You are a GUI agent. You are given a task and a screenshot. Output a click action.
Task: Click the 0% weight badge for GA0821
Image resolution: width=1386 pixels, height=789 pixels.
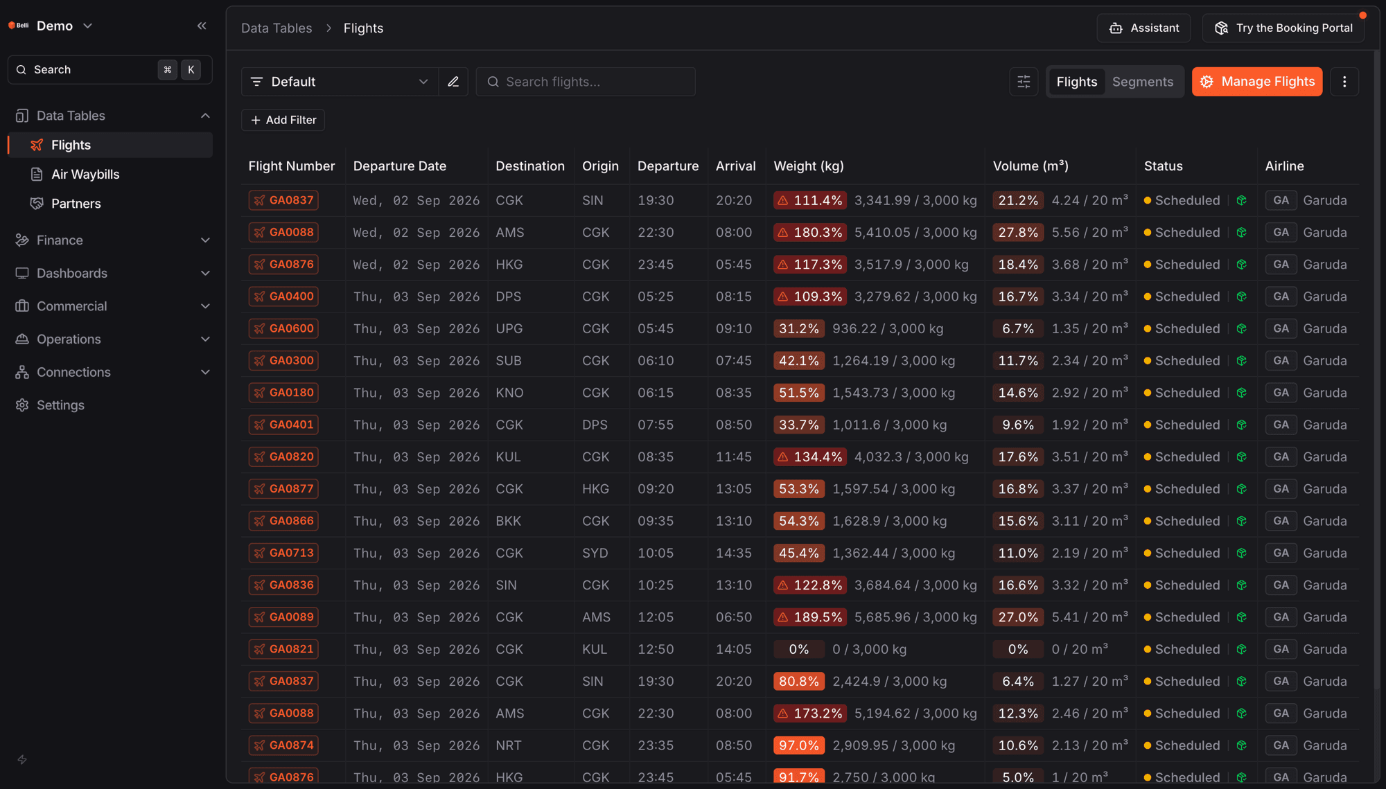(799, 649)
